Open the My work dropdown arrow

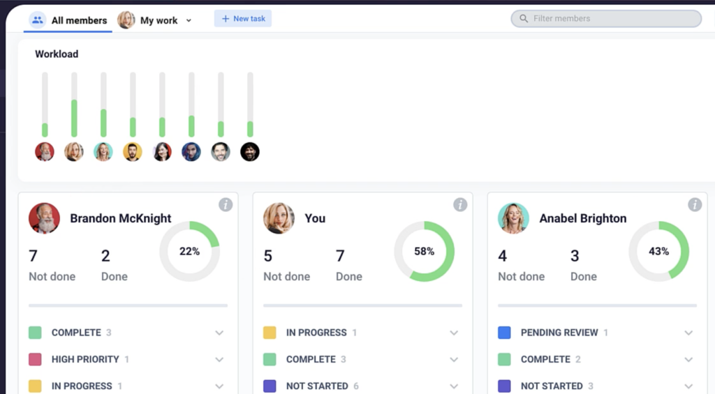tap(189, 20)
